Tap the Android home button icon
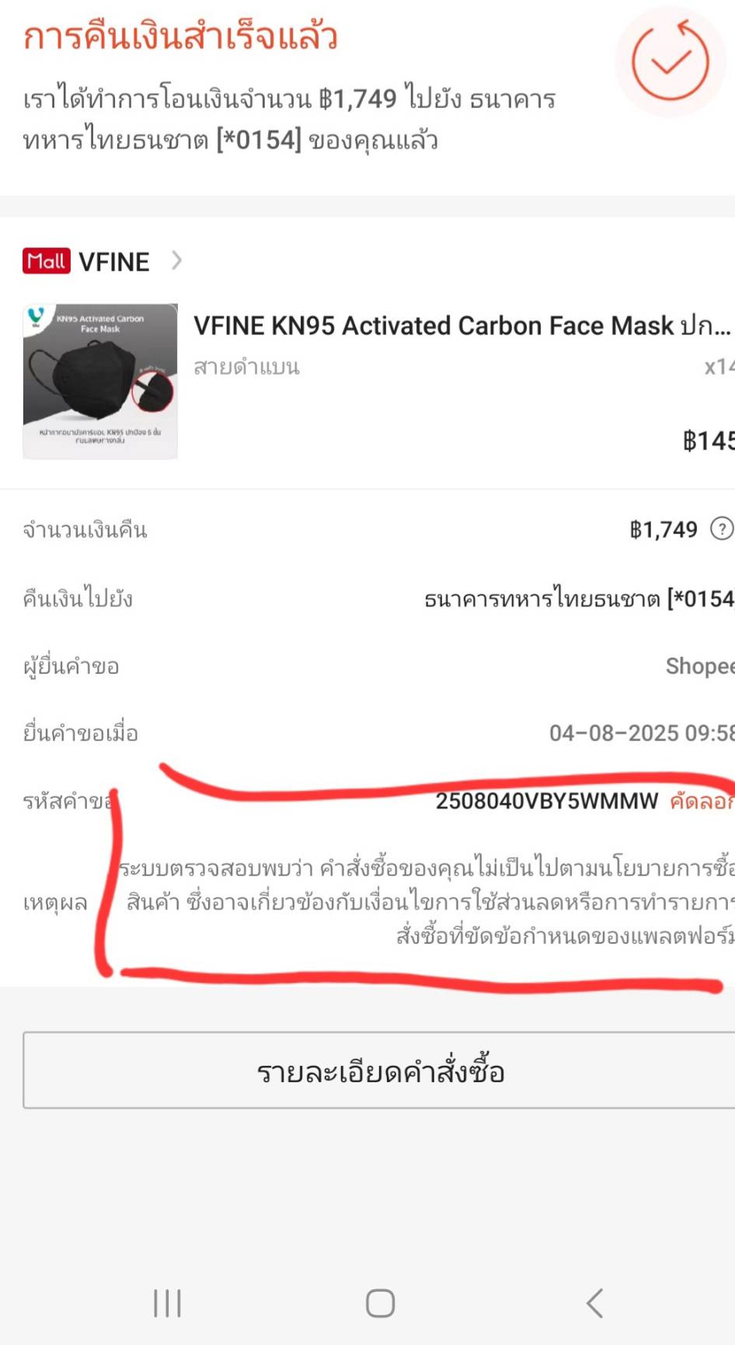Screen dimensions: 735x1345 (x=380, y=1304)
